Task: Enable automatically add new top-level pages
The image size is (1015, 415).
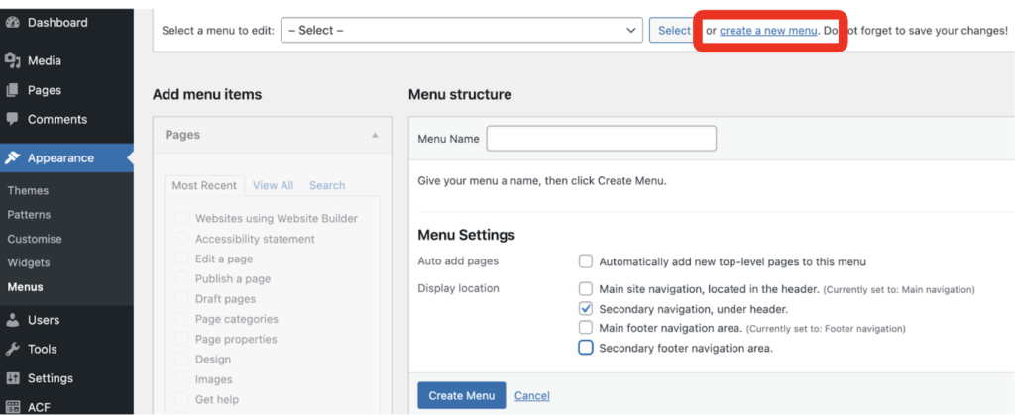Action: 586,261
